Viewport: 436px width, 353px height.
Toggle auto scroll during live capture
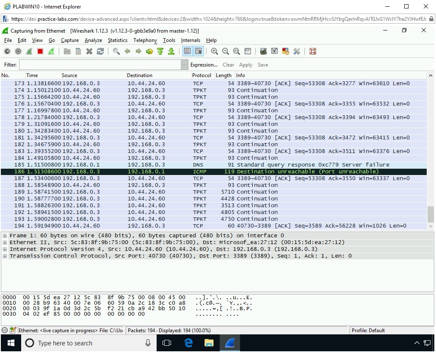pyautogui.click(x=198, y=51)
